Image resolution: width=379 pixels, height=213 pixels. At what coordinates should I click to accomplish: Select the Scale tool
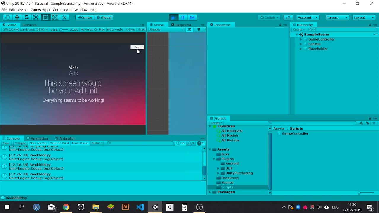pos(36,17)
